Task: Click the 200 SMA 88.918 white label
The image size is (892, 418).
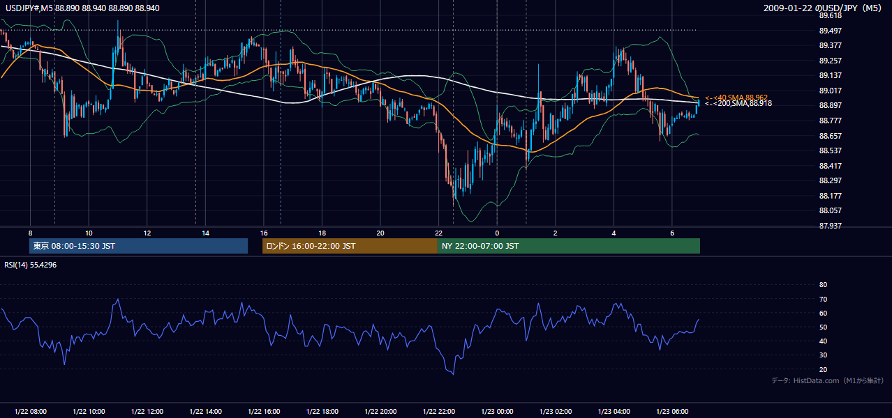Action: [738, 103]
